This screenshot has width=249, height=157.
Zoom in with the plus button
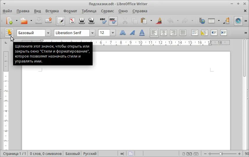click(x=239, y=154)
